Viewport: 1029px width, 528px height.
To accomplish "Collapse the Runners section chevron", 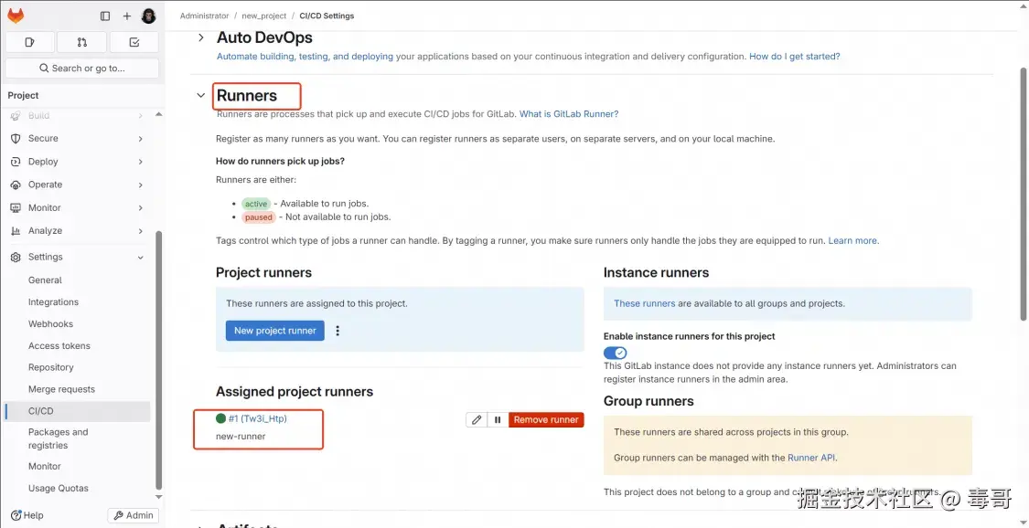I will pos(201,95).
